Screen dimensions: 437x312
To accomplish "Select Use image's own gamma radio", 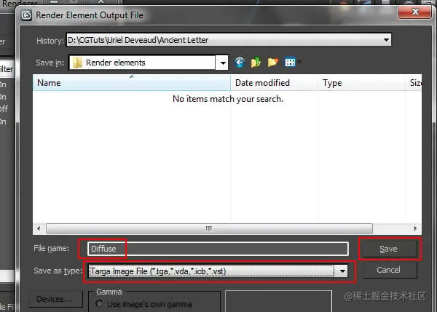I will (x=99, y=304).
